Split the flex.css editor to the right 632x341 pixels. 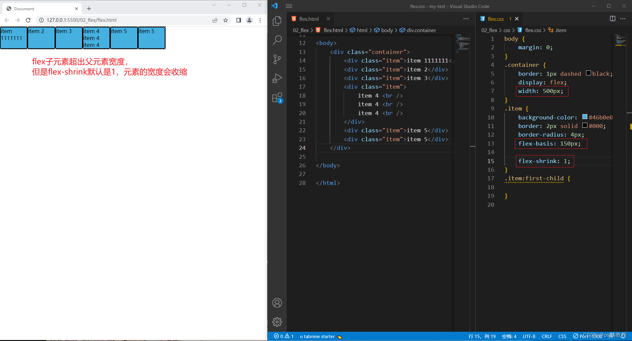click(x=612, y=19)
